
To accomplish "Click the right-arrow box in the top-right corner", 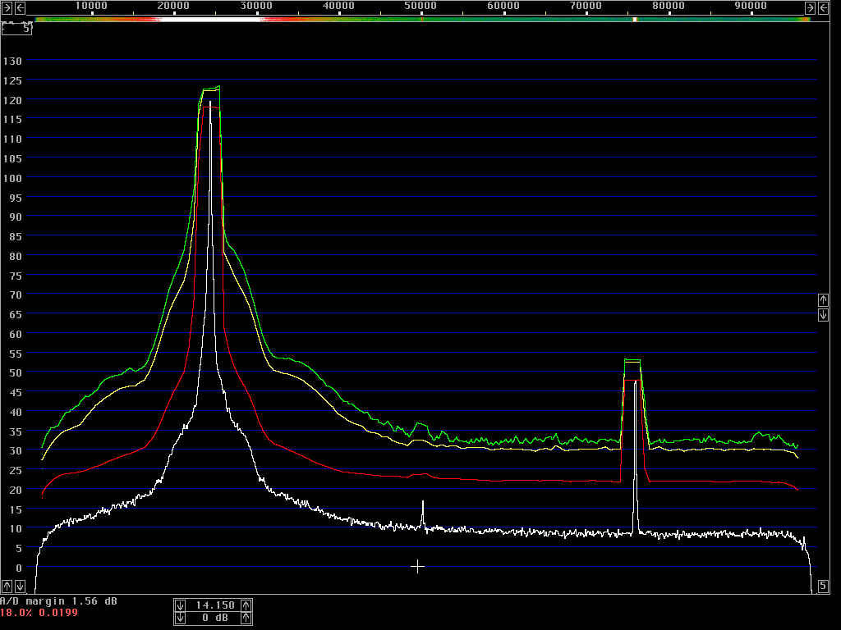I will (810, 7).
